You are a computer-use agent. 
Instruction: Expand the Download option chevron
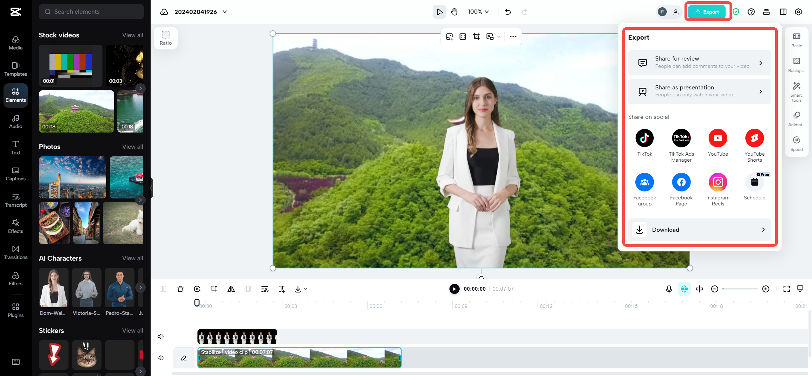(763, 230)
